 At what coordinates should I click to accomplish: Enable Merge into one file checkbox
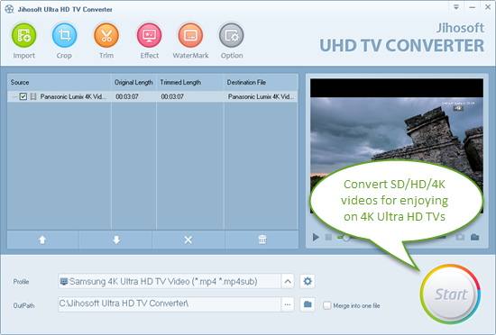point(327,305)
